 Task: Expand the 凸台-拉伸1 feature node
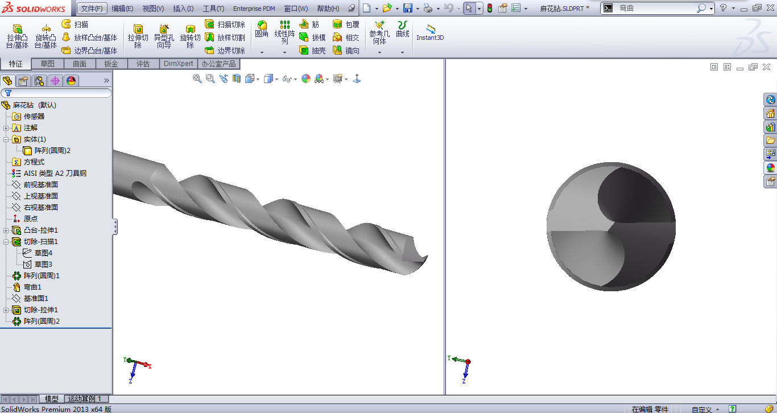pos(6,230)
